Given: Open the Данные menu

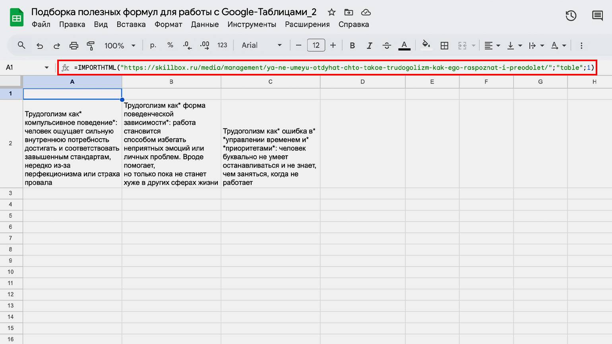Looking at the screenshot, I should 205,24.
